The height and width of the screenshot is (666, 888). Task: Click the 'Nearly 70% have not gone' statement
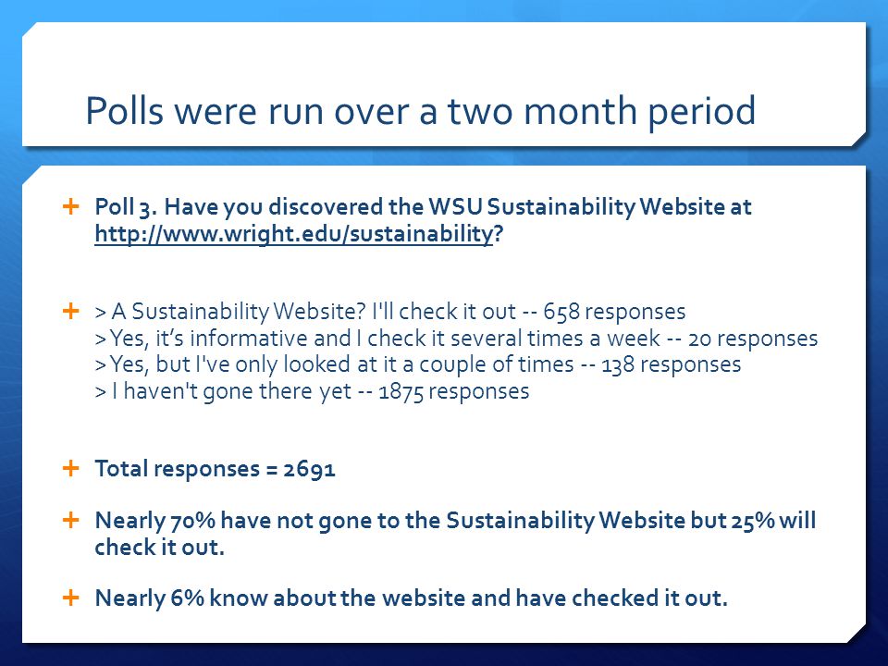pos(455,521)
